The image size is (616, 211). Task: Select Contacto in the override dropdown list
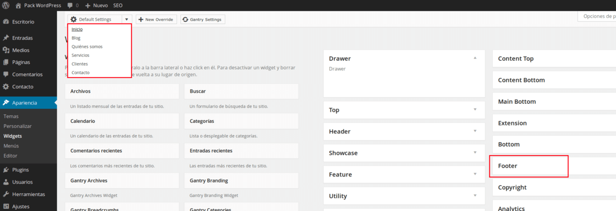(80, 73)
